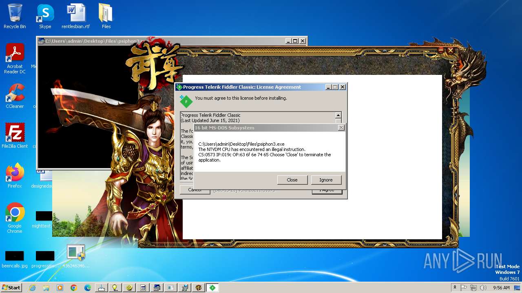Open volume speaker tray icon
Viewport: 522px width, 293px height.
483,288
